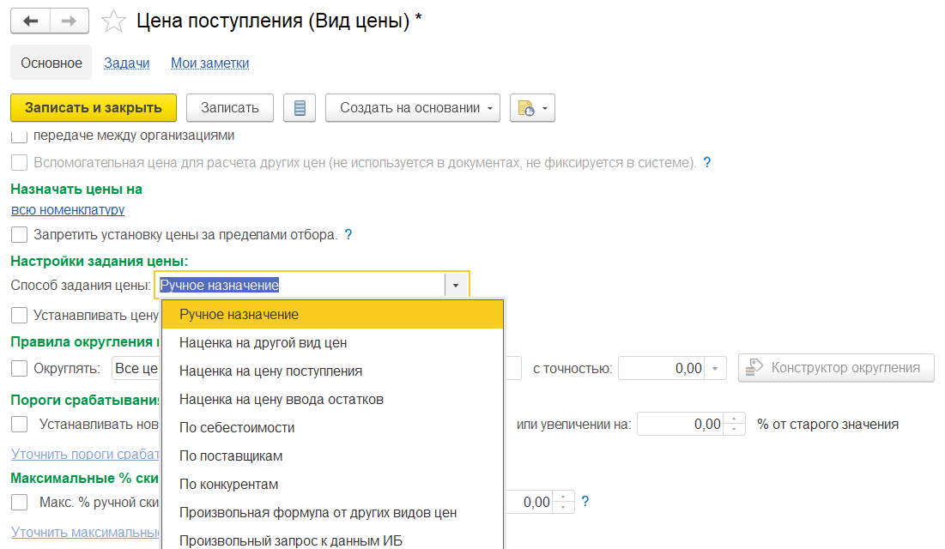Toggle the Округлять checkbox

coord(19,369)
